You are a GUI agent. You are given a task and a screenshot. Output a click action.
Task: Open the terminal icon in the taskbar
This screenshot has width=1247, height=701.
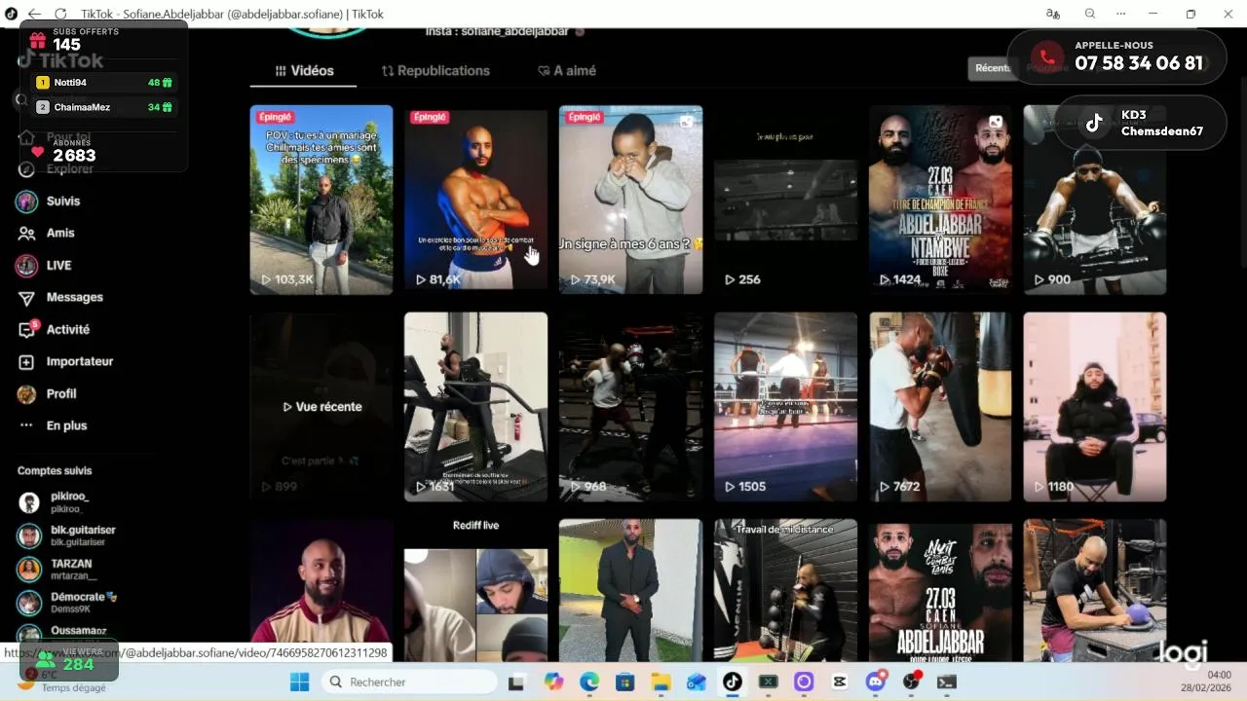[x=947, y=682]
